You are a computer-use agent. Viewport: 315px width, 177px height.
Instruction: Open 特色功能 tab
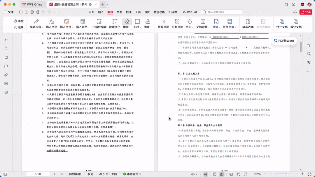click(x=159, y=12)
